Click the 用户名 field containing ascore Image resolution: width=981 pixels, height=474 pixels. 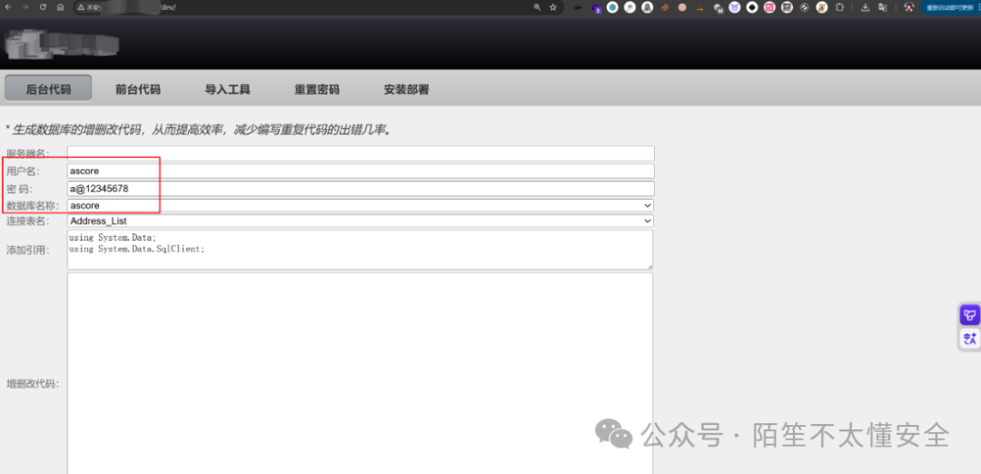coord(361,171)
